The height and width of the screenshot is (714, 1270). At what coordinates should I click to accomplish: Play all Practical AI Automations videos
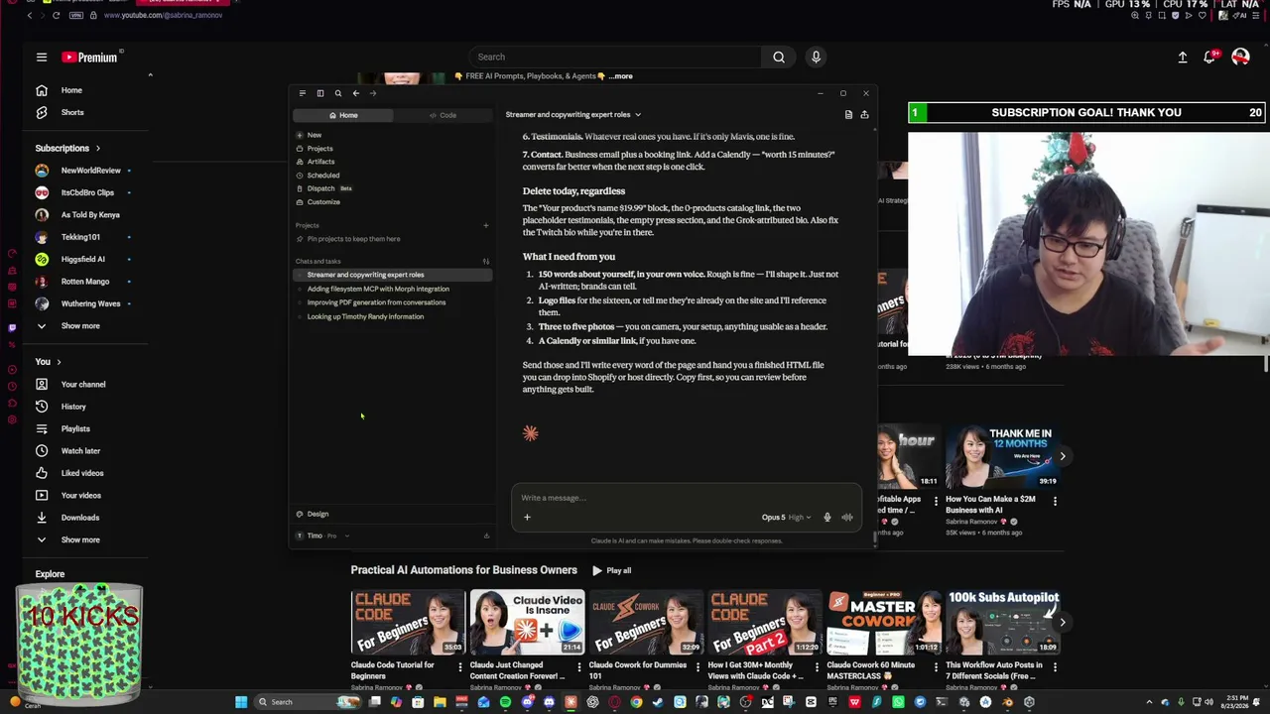click(x=611, y=570)
